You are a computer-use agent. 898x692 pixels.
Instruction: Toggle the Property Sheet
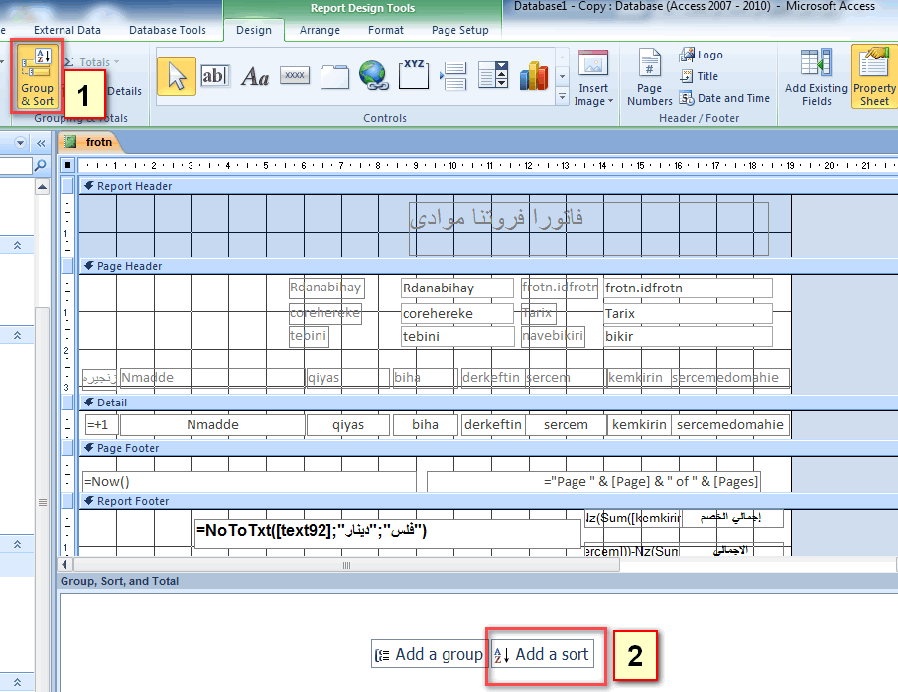874,77
